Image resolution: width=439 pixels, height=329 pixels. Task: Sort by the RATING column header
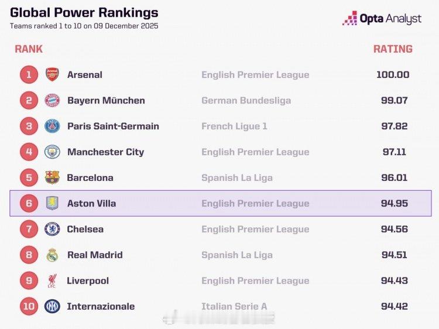(x=393, y=49)
